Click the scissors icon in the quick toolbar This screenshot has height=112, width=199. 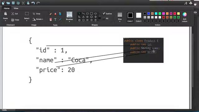click(23, 3)
